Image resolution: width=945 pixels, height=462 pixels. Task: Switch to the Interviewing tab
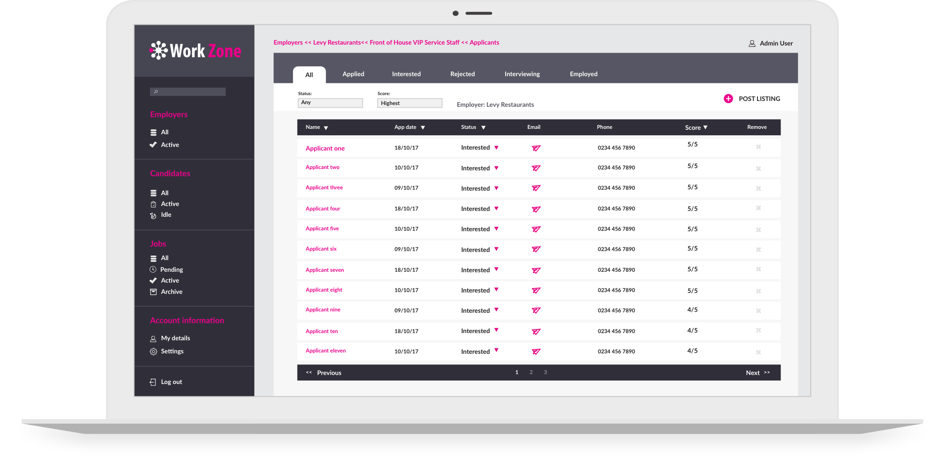click(522, 74)
